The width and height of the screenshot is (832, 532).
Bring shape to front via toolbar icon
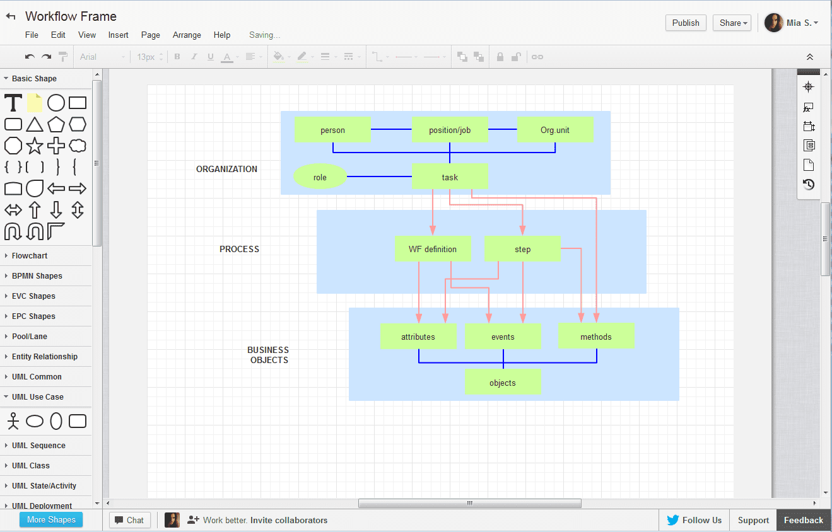tap(462, 56)
